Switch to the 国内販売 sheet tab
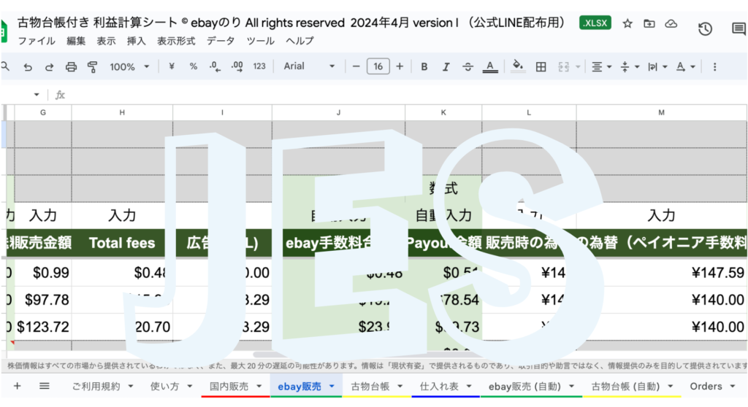Image resolution: width=748 pixels, height=407 pixels. pyautogui.click(x=229, y=387)
